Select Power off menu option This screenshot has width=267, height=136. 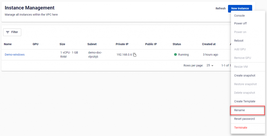pyautogui.click(x=240, y=23)
